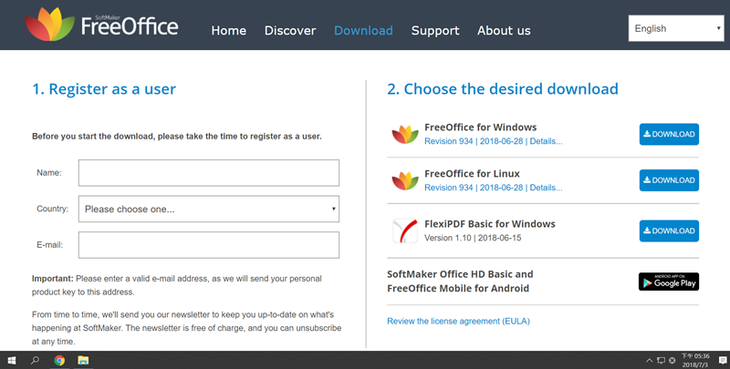Click the network tray icon

point(661,361)
